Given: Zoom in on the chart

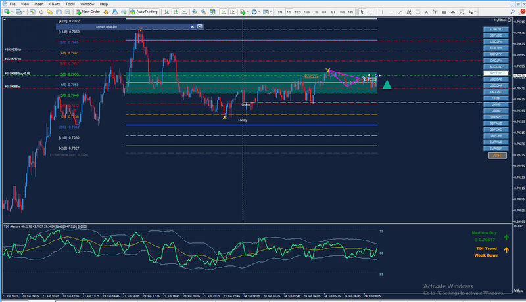Looking at the screenshot, I should (195, 12).
